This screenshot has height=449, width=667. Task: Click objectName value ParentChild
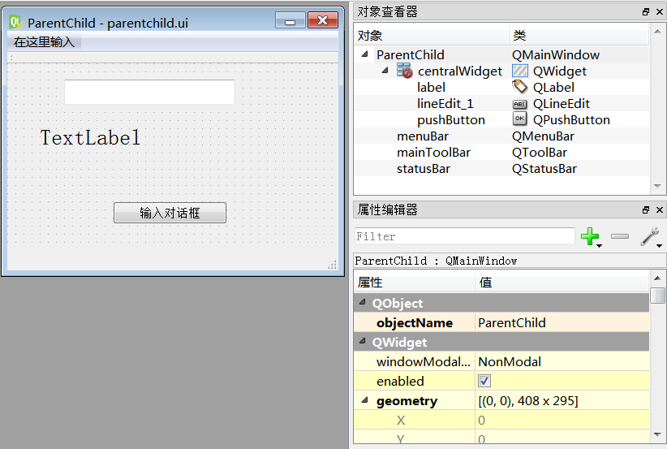pos(562,322)
